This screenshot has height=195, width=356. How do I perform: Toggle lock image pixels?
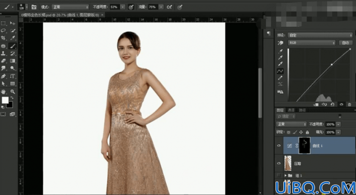295,132
